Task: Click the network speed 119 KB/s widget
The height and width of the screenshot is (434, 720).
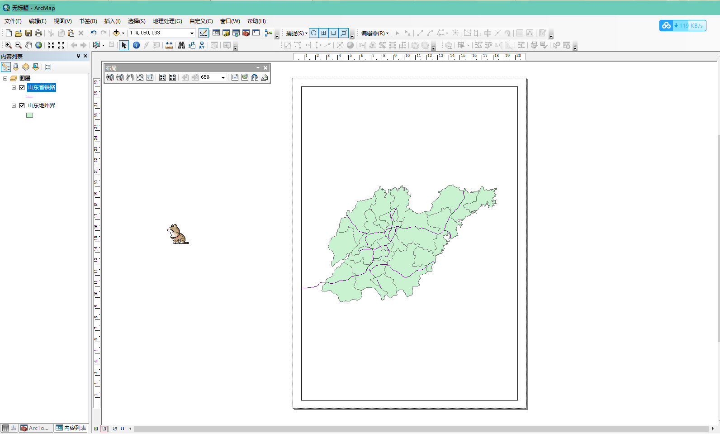Action: [x=683, y=25]
